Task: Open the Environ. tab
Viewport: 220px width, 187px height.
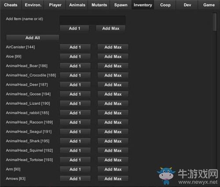Action: pyautogui.click(x=33, y=5)
